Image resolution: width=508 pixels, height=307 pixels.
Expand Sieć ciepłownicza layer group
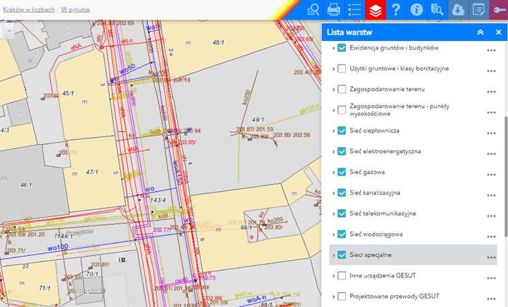[333, 131]
